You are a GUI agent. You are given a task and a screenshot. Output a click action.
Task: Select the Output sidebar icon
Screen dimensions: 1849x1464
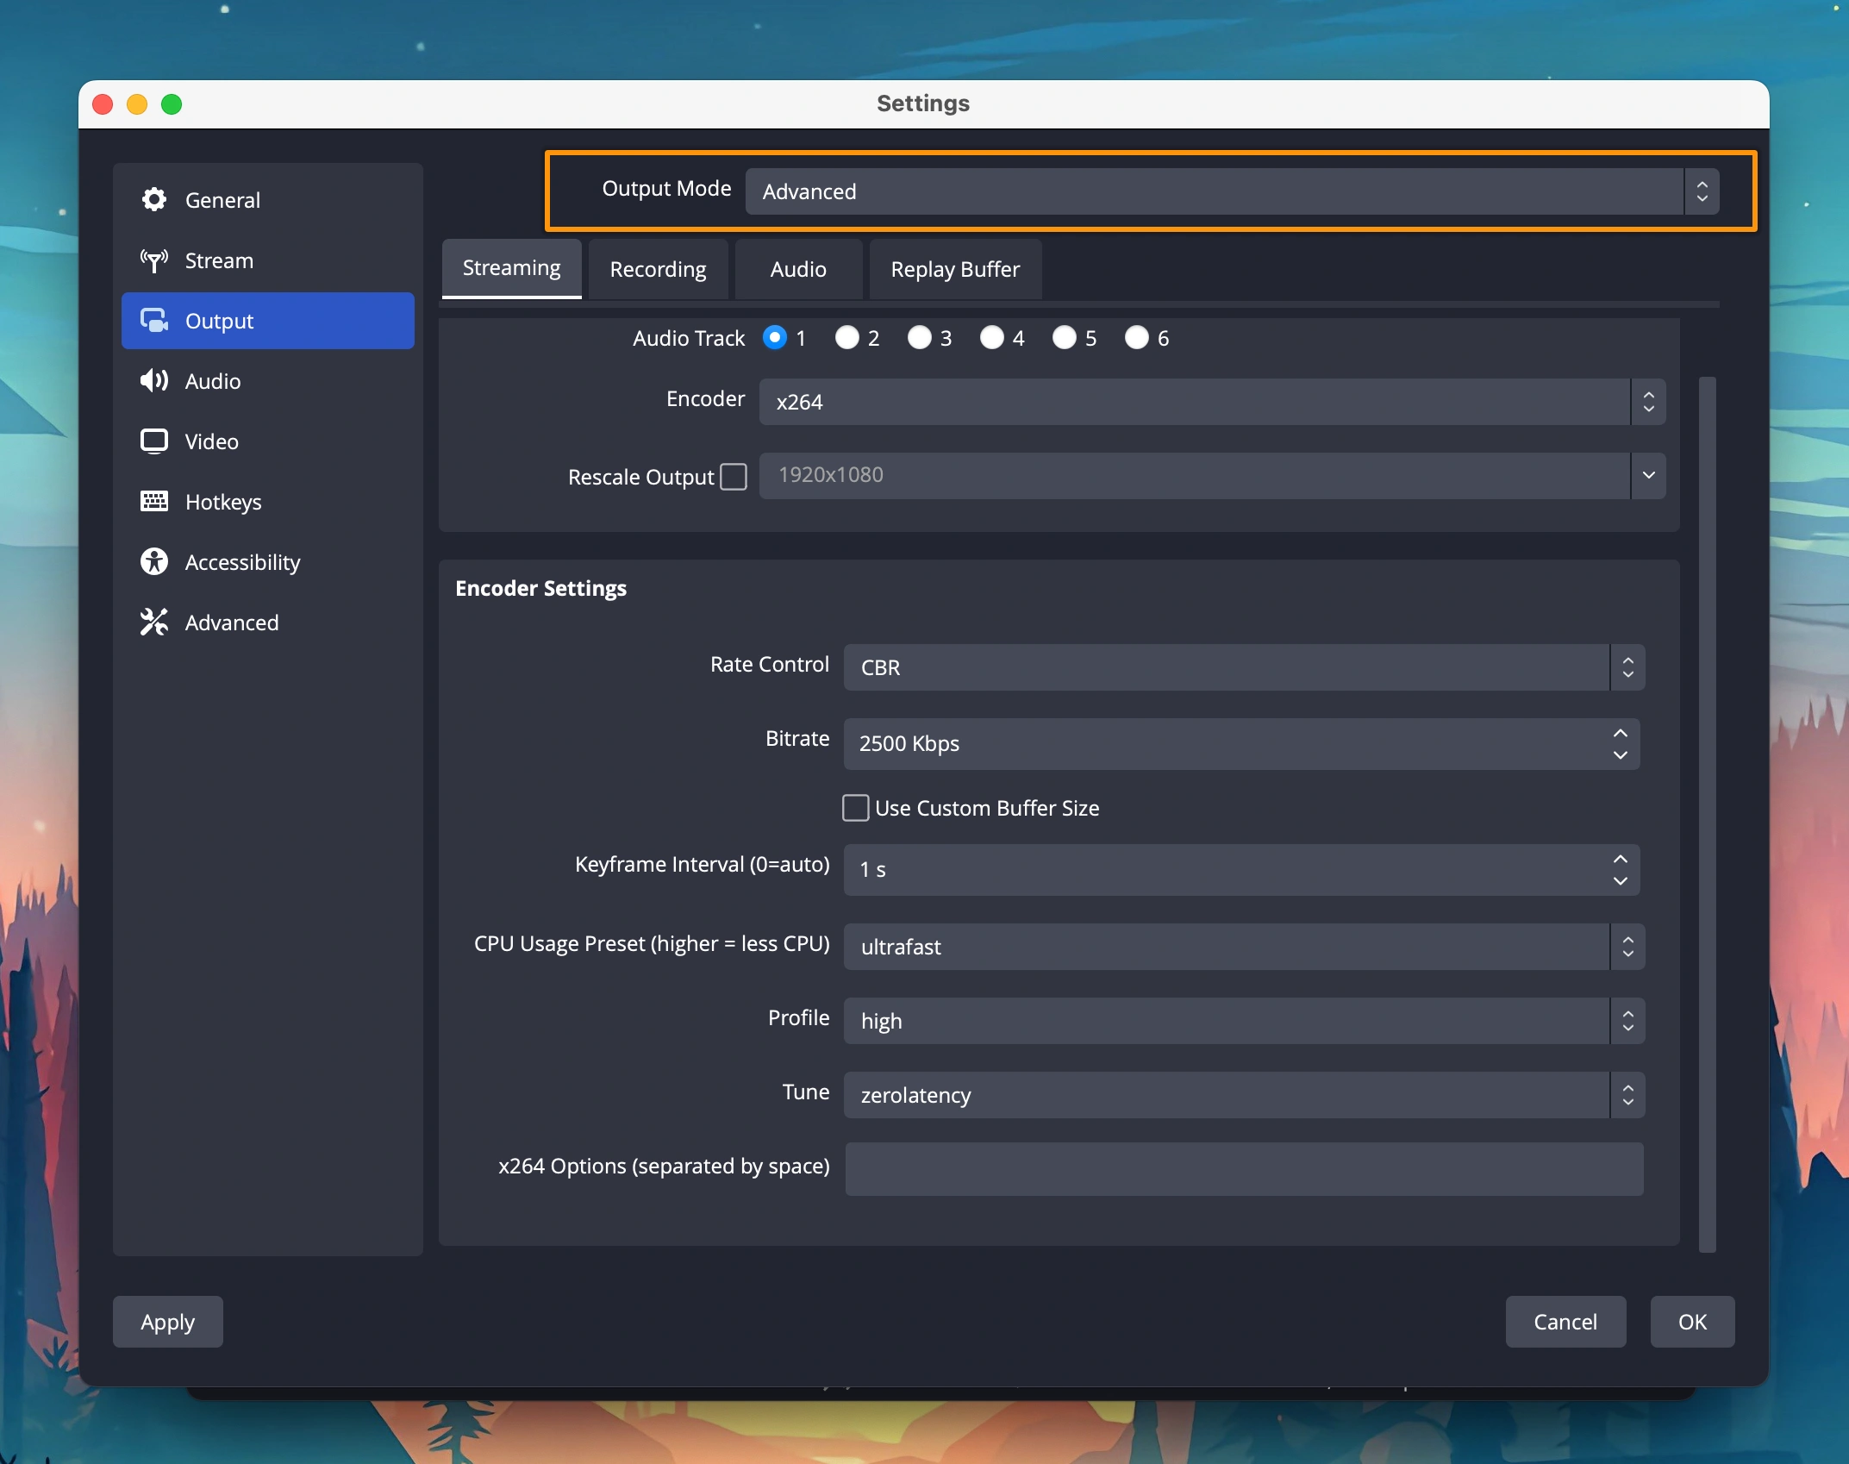tap(154, 321)
